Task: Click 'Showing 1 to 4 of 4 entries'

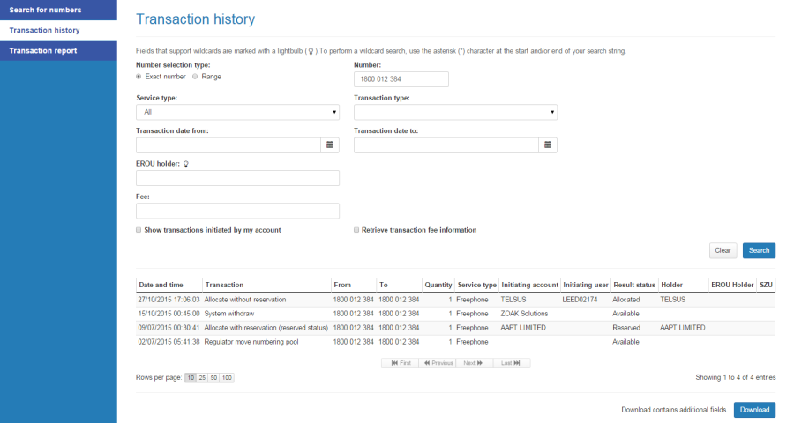Action: click(735, 377)
